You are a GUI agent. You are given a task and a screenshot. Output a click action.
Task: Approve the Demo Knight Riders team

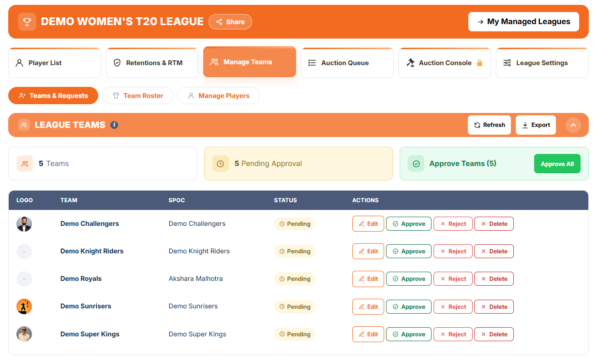tap(409, 251)
